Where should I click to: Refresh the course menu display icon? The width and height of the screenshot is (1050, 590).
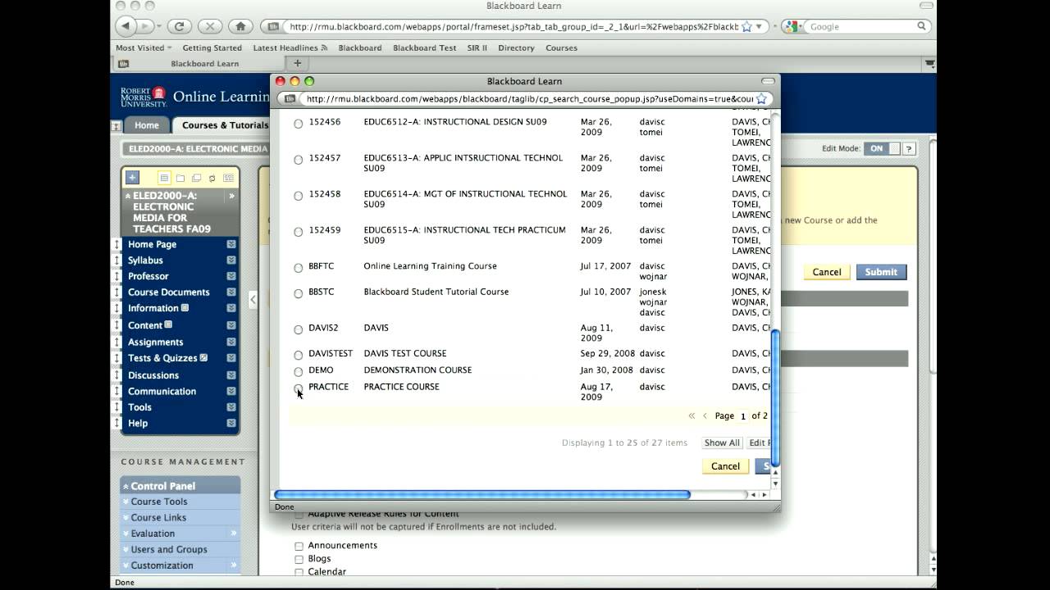click(x=212, y=178)
